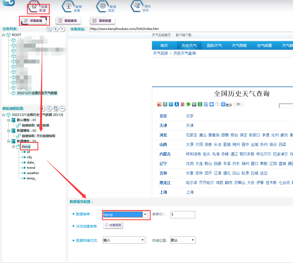The image size is (293, 263).
Task: Click the 表单ID input field
Action: click(x=183, y=215)
